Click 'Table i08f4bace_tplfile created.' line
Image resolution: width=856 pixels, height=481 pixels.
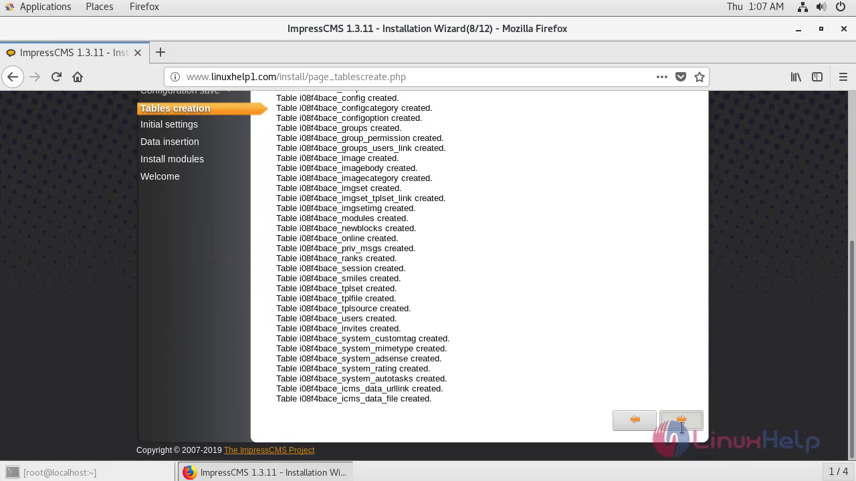[x=336, y=299]
